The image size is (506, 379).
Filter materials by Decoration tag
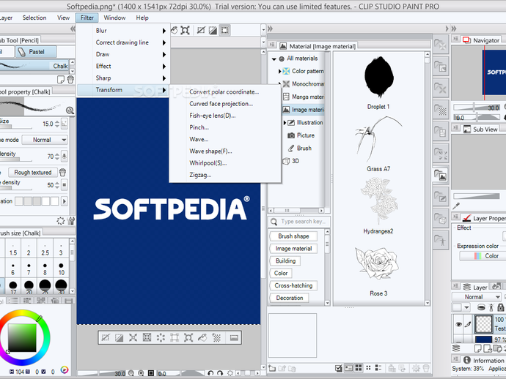(x=289, y=298)
